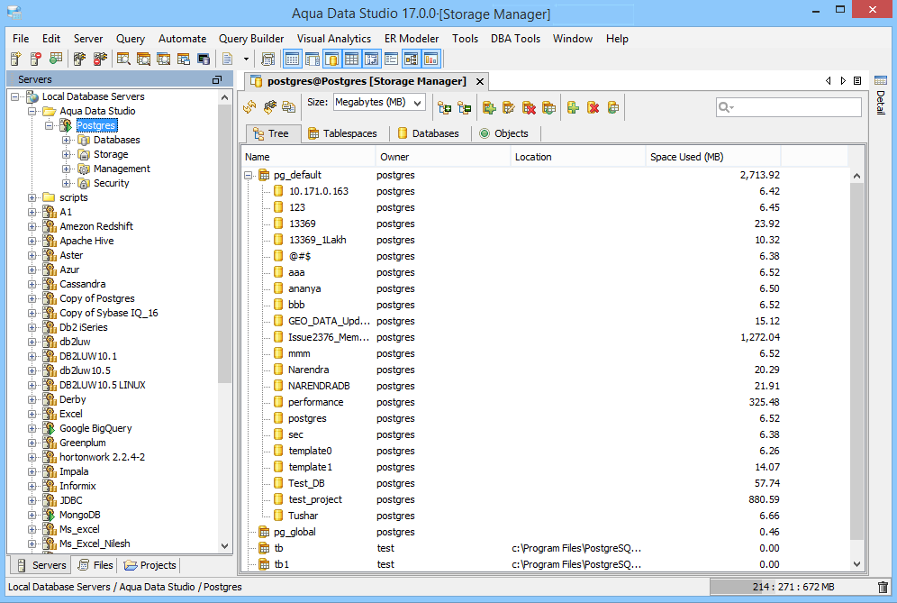Click the script scroll toolbar icon

click(x=267, y=59)
